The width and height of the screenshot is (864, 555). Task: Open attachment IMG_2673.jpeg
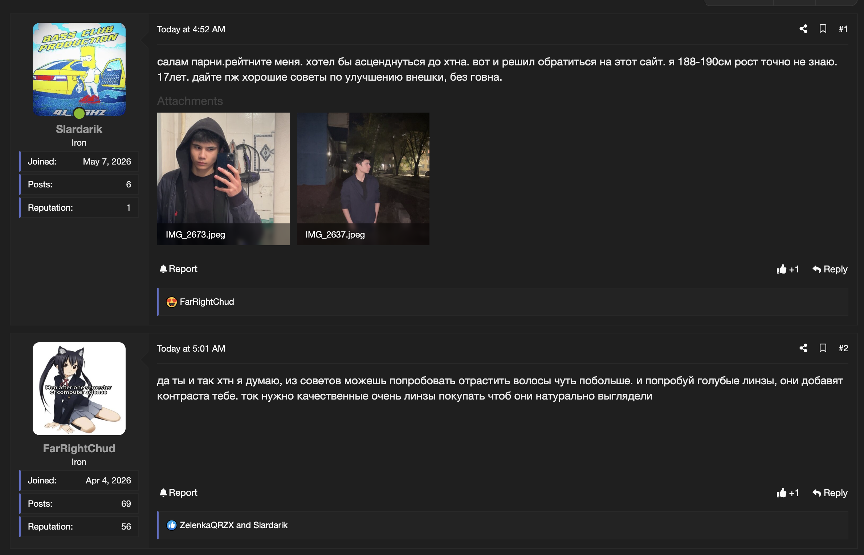(x=223, y=179)
